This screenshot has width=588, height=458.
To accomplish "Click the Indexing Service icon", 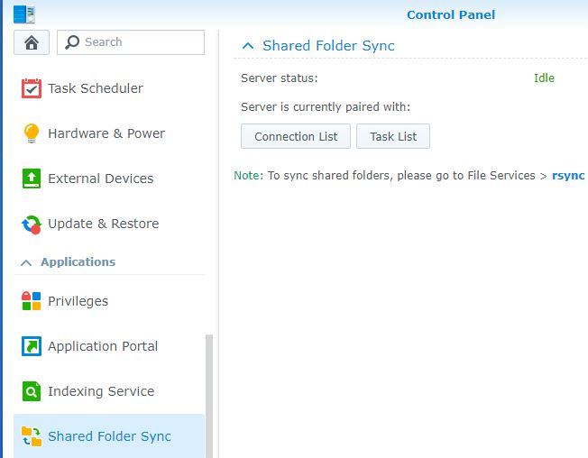I will tap(32, 391).
